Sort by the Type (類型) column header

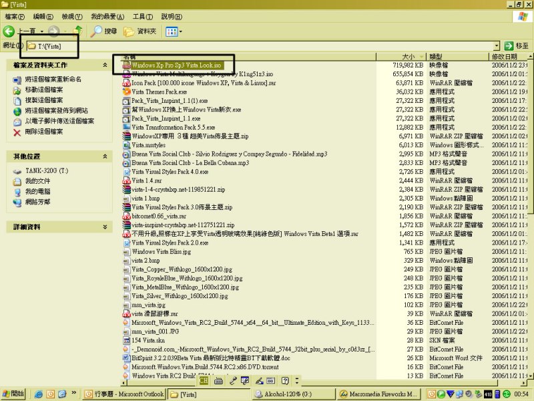[x=458, y=56]
